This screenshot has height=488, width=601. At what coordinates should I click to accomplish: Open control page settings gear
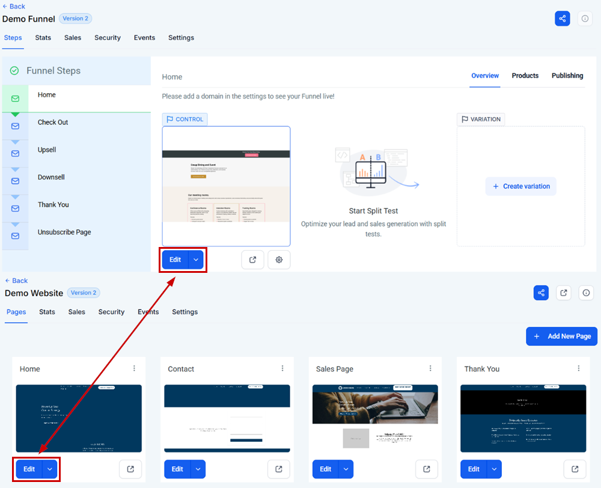click(279, 260)
